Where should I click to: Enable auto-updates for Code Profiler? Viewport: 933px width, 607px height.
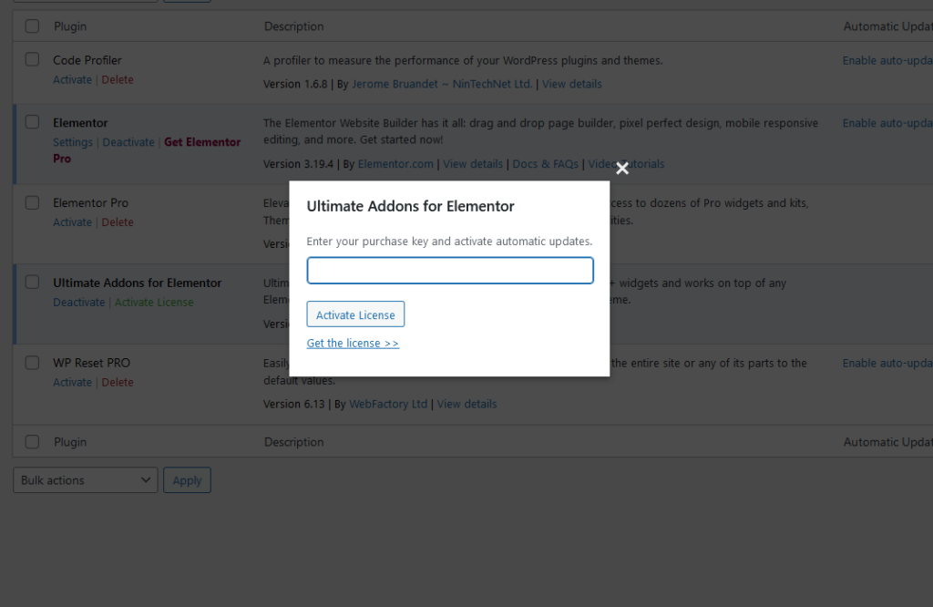click(x=887, y=61)
